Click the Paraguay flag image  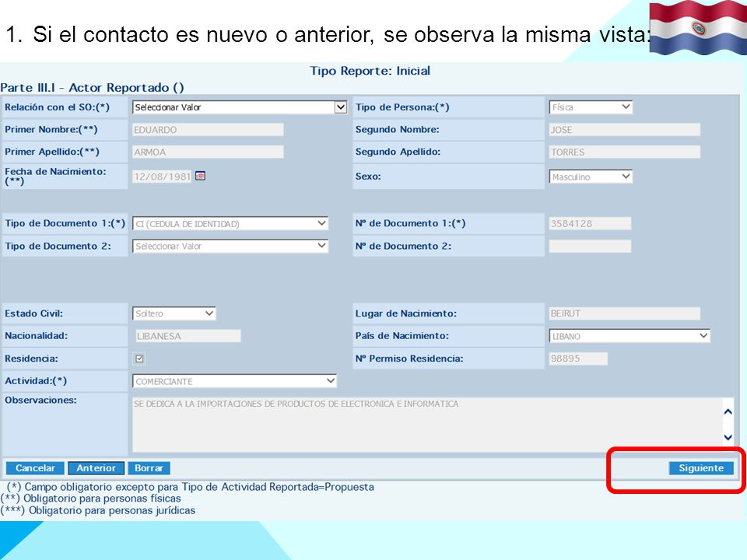698,27
